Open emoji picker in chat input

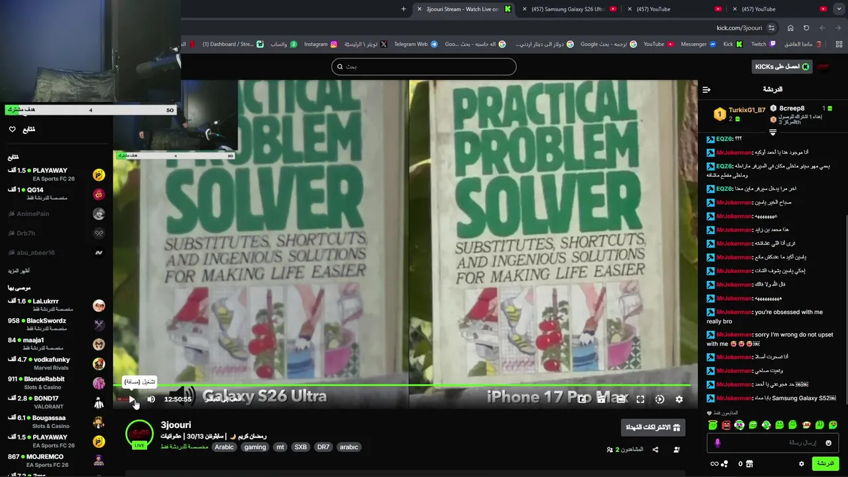pos(828,443)
